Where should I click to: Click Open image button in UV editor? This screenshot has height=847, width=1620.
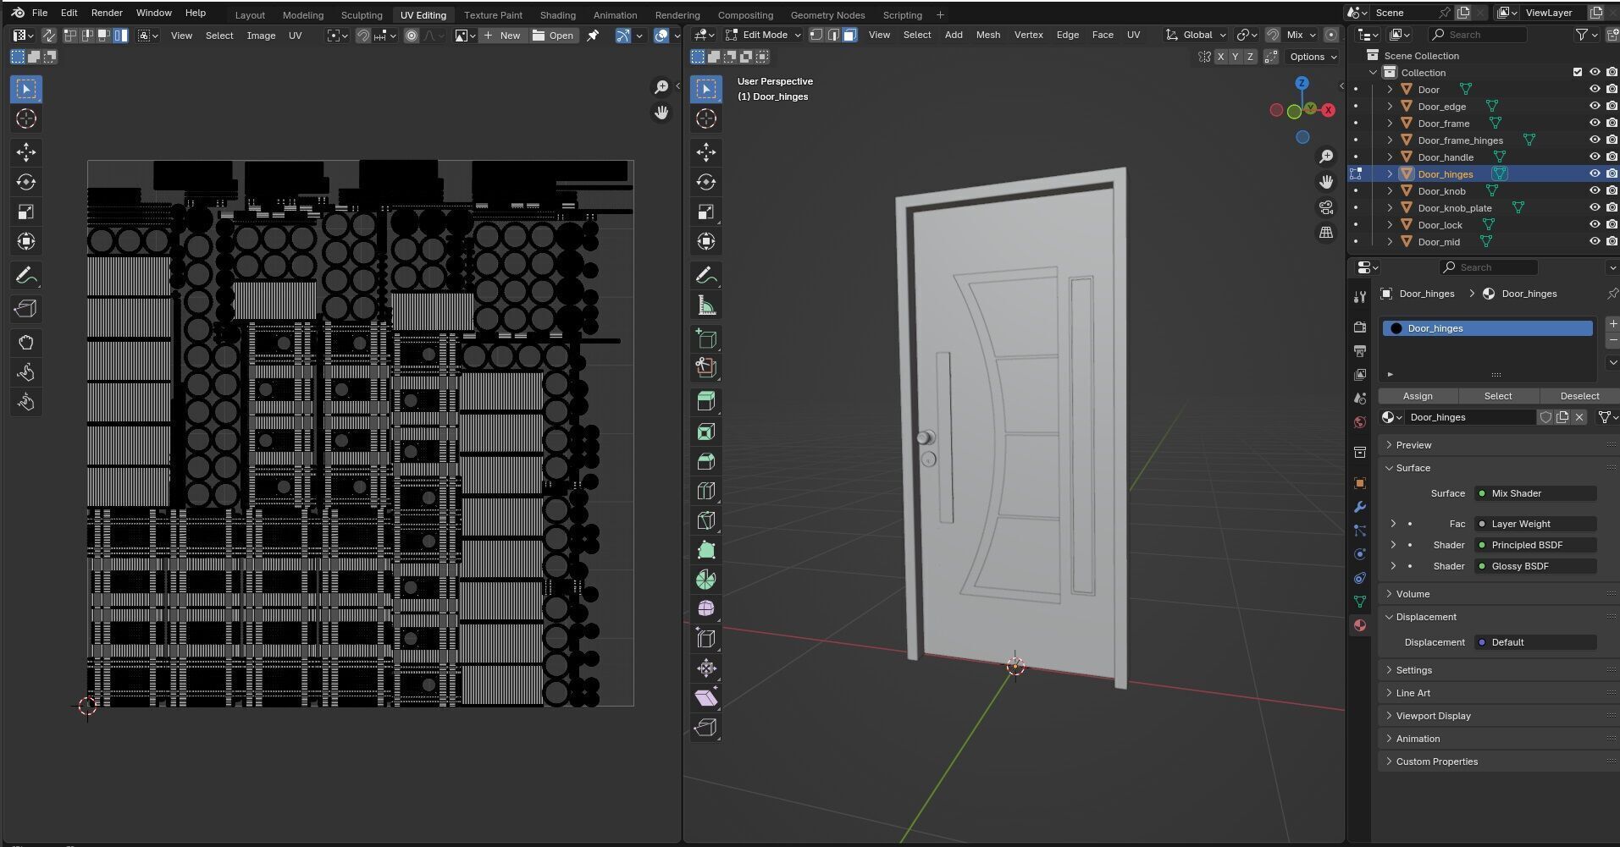tap(553, 36)
